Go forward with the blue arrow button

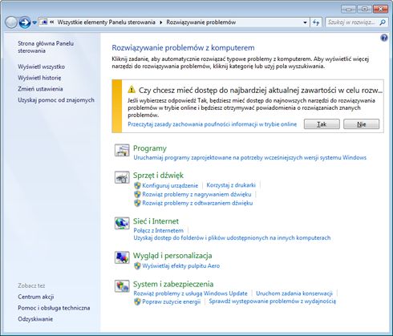pos(25,22)
